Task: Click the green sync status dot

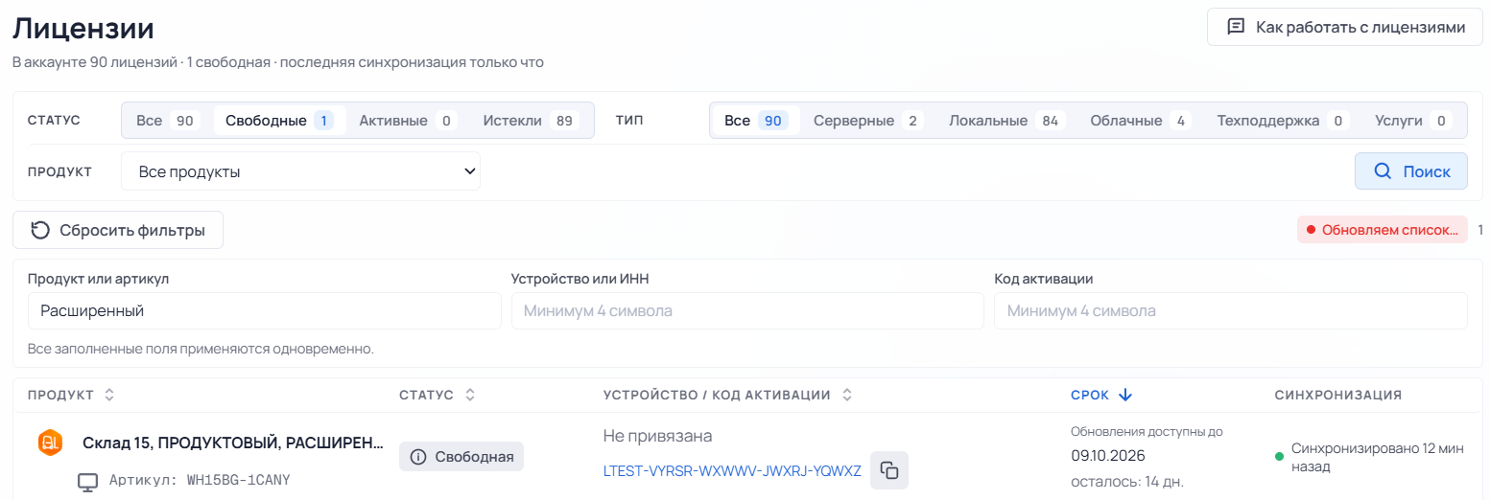Action: click(x=1279, y=457)
